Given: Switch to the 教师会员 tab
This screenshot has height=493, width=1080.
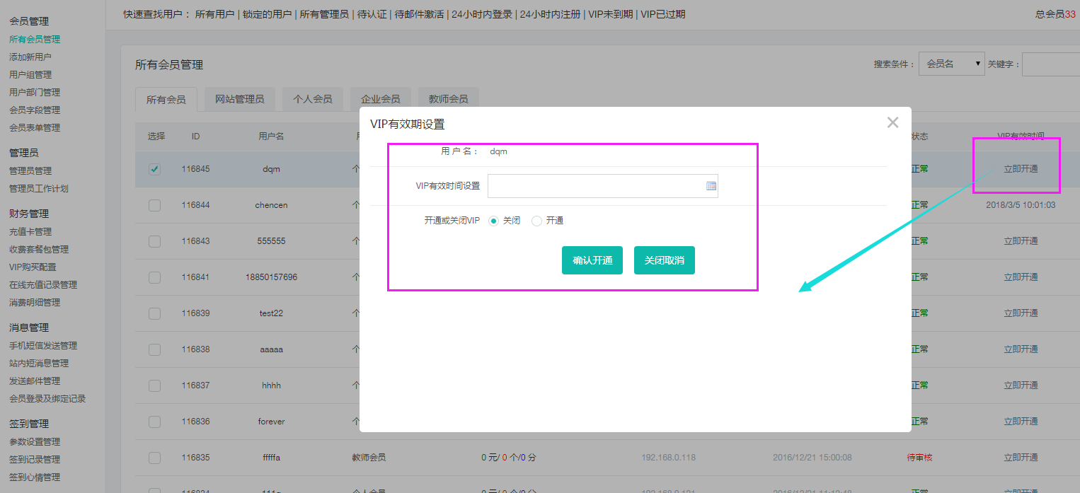Looking at the screenshot, I should pos(448,99).
